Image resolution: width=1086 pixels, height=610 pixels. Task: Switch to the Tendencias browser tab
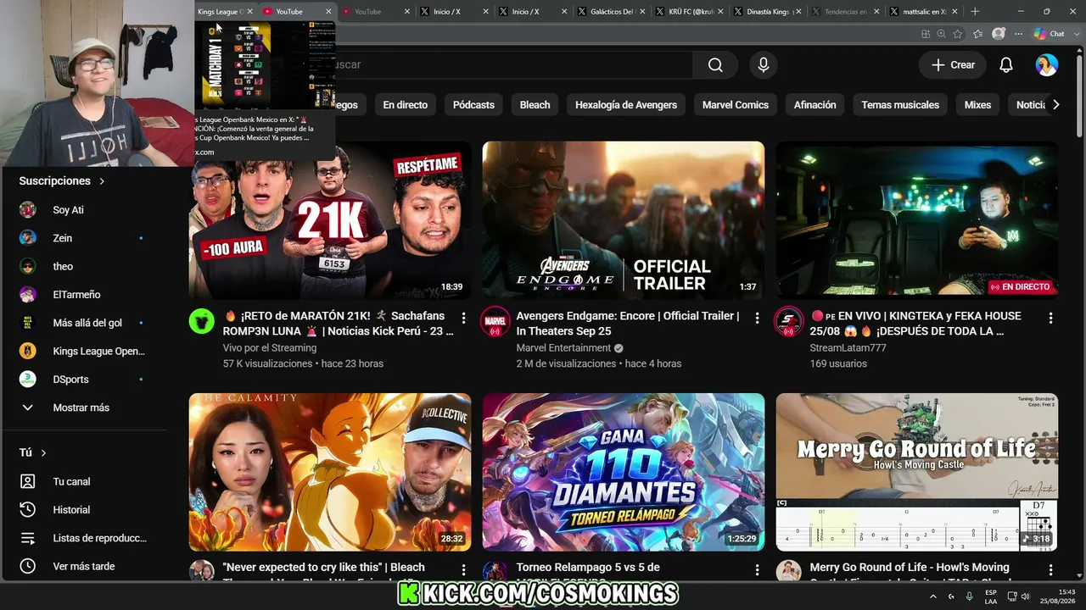845,12
